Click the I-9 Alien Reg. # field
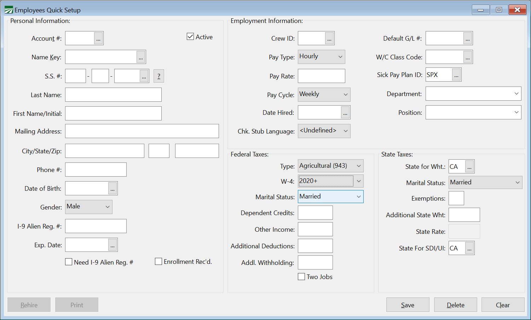The height and width of the screenshot is (320, 531). click(x=96, y=226)
